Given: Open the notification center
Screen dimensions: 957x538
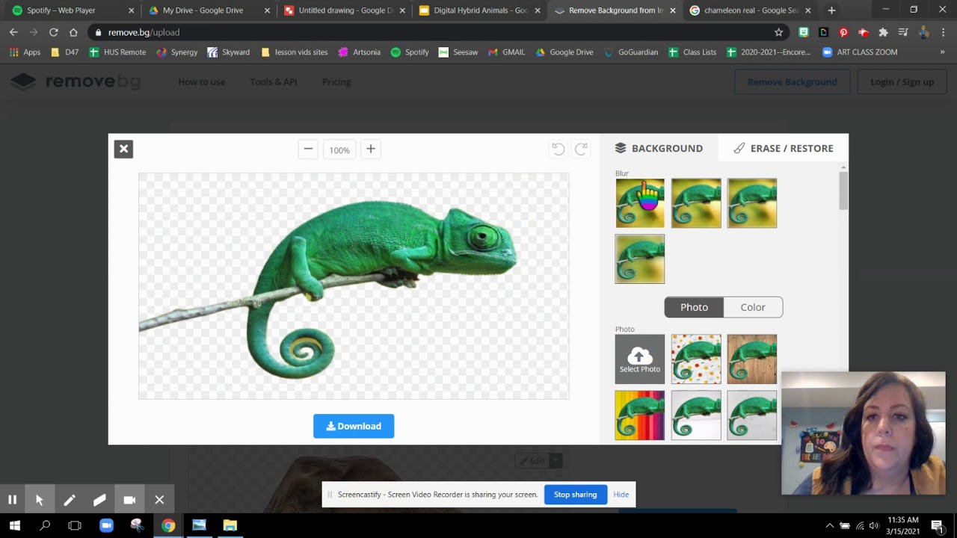Looking at the screenshot, I should 938,526.
